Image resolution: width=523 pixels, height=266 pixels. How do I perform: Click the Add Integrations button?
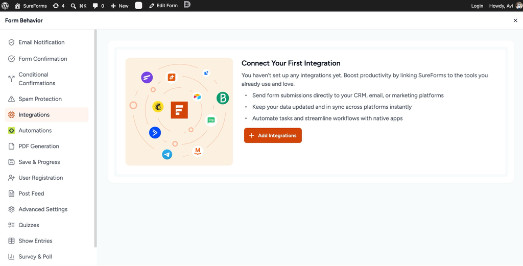pos(273,136)
